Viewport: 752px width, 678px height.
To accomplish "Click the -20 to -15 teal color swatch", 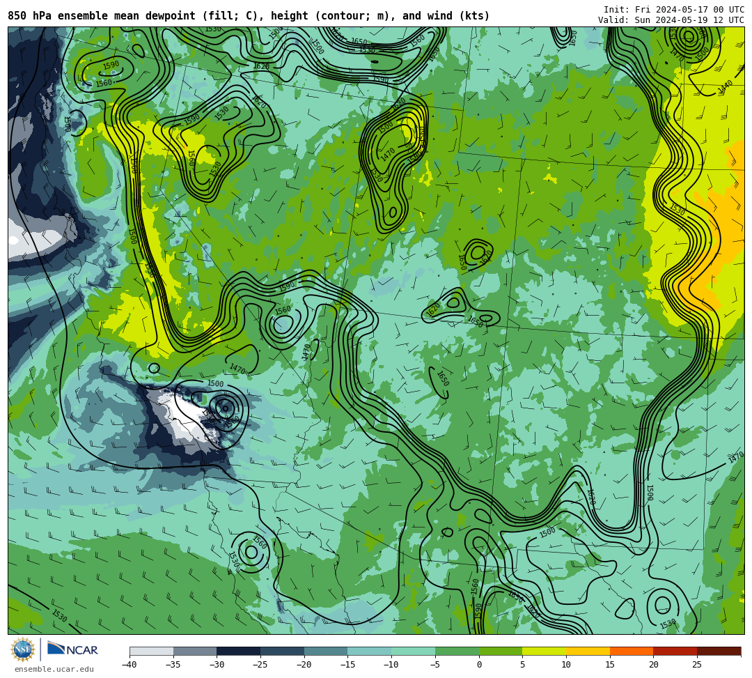I will (x=326, y=651).
